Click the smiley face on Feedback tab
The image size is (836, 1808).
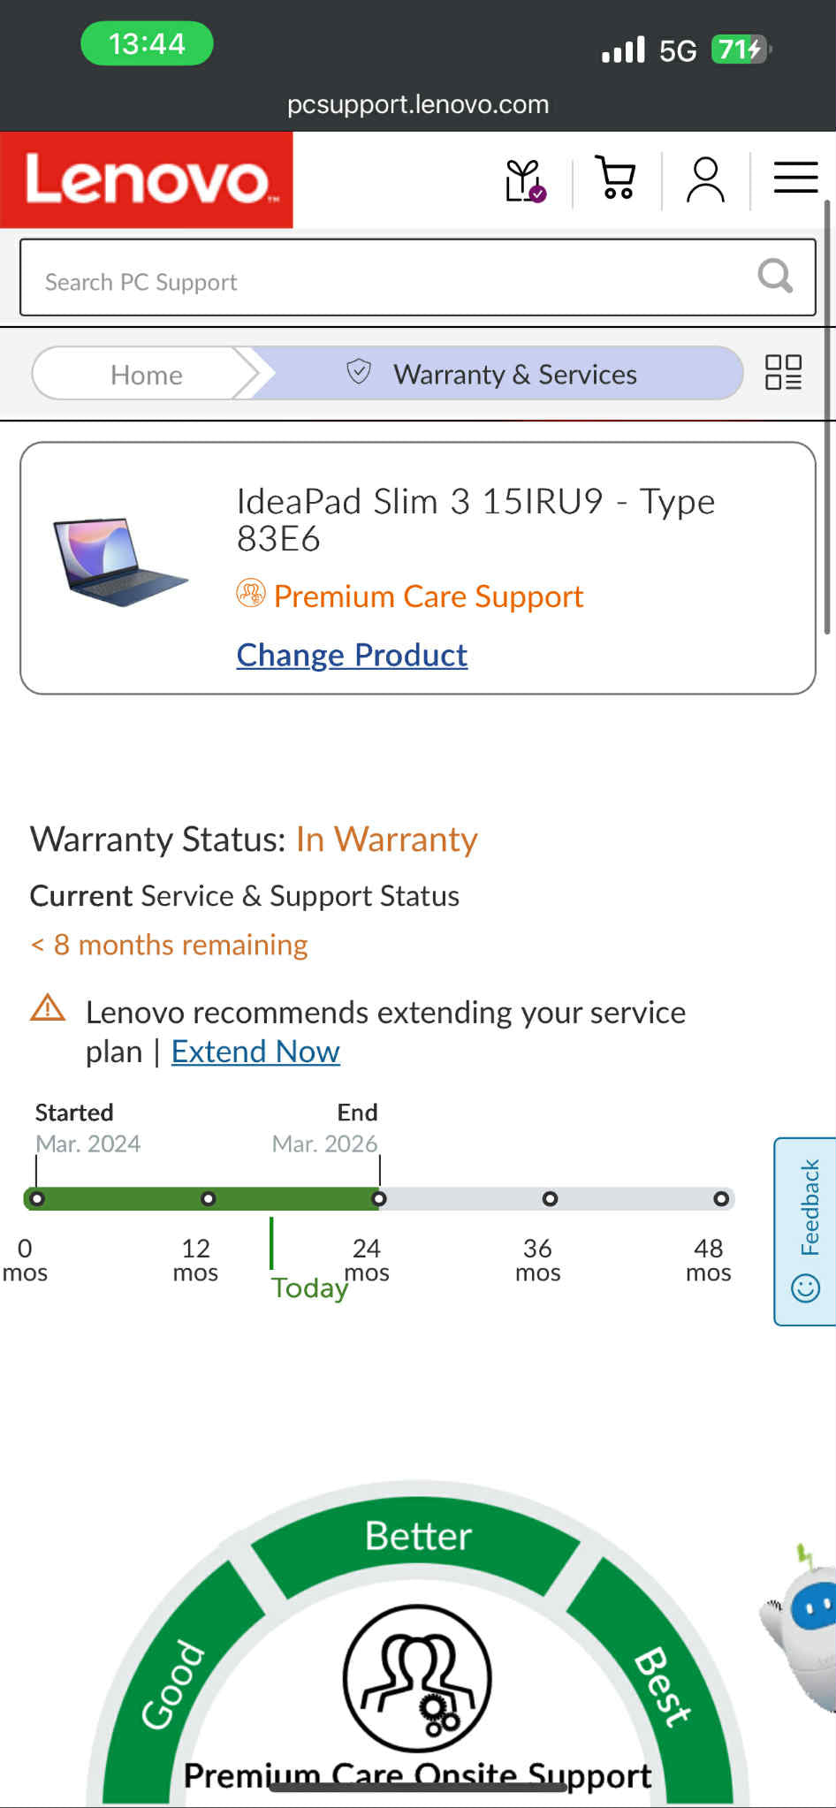coord(805,1289)
